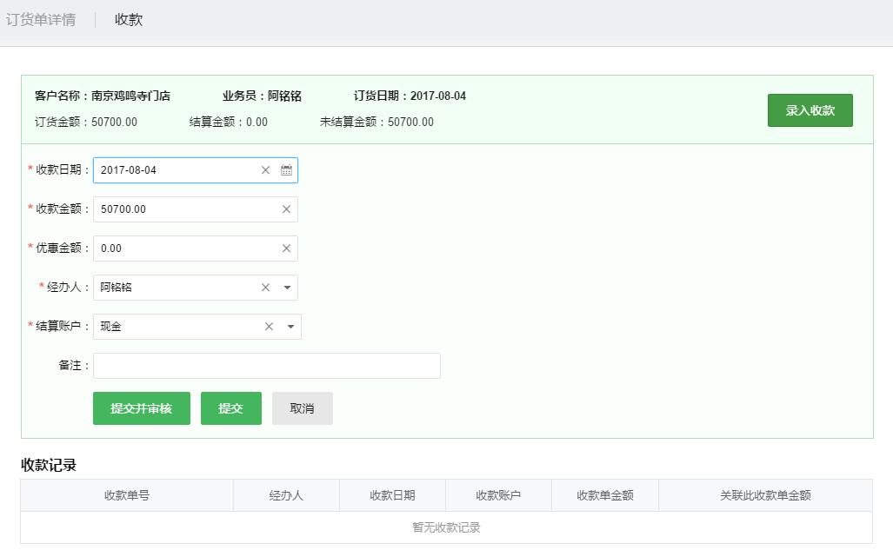This screenshot has height=550, width=893.
Task: Clear the 经办人 selection
Action: [266, 288]
